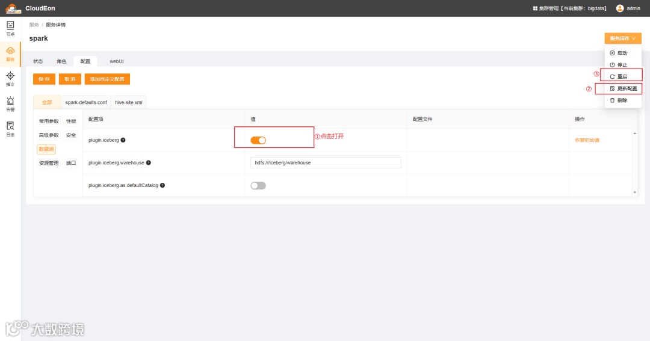This screenshot has width=650, height=341.
Task: Click the 取消 button
Action: (70, 79)
